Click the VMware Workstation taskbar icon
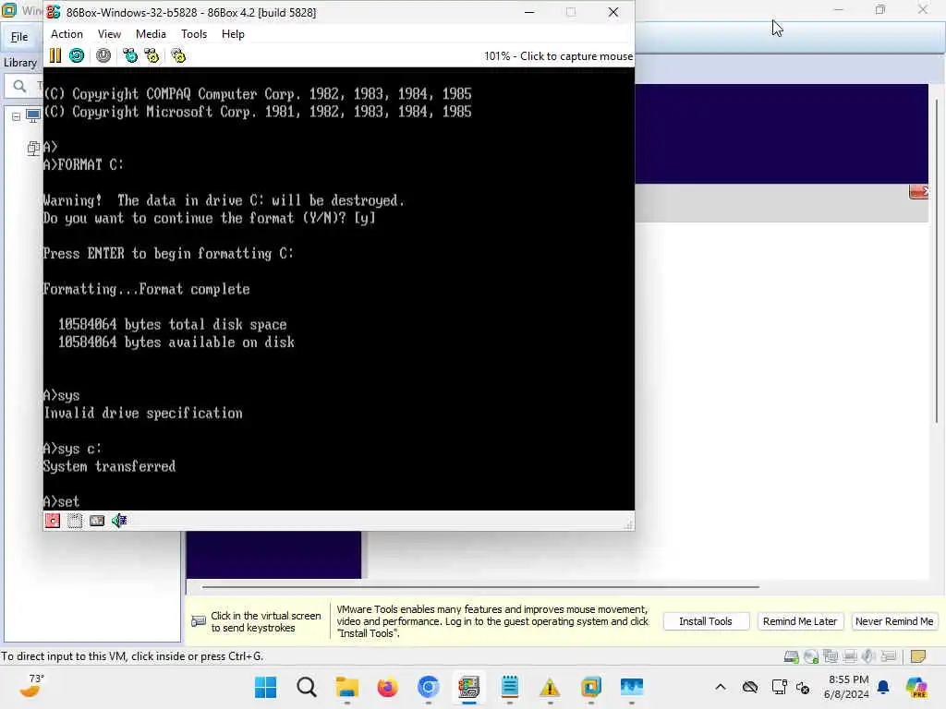946x709 pixels. pos(590,687)
